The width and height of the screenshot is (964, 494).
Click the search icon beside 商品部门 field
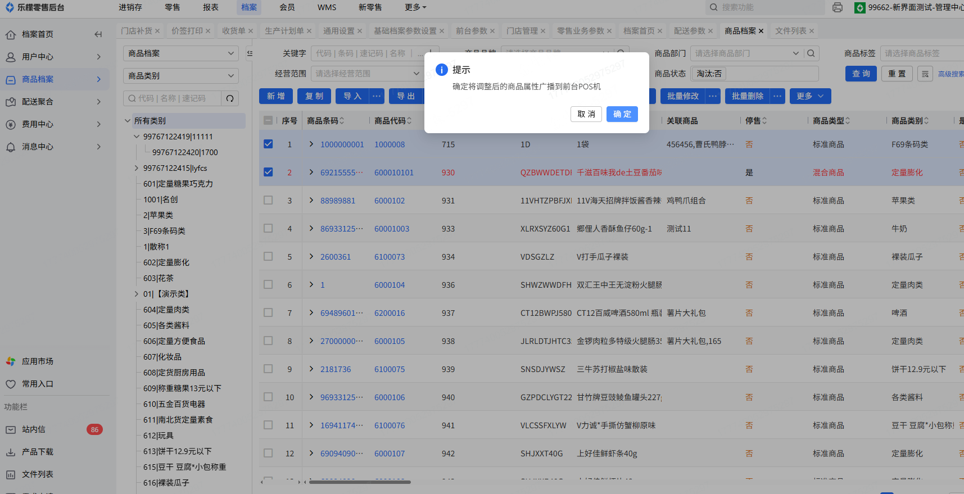[x=811, y=53]
